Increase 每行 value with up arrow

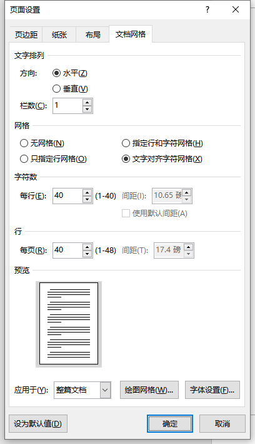pos(87,192)
